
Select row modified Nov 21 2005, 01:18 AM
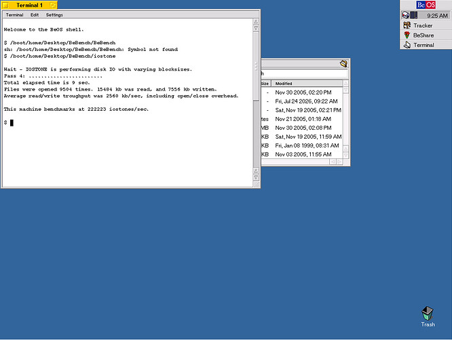point(301,119)
